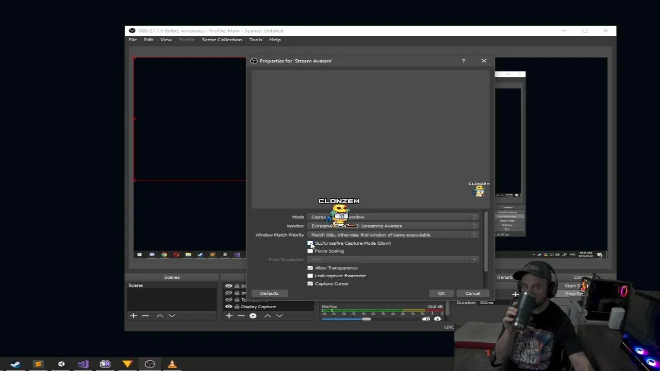
Task: Open Unity from the taskbar
Action: (61, 364)
